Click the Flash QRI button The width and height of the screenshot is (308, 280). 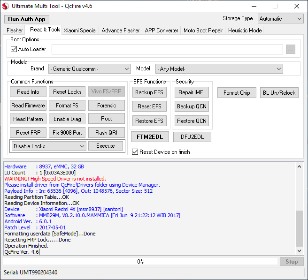(107, 132)
